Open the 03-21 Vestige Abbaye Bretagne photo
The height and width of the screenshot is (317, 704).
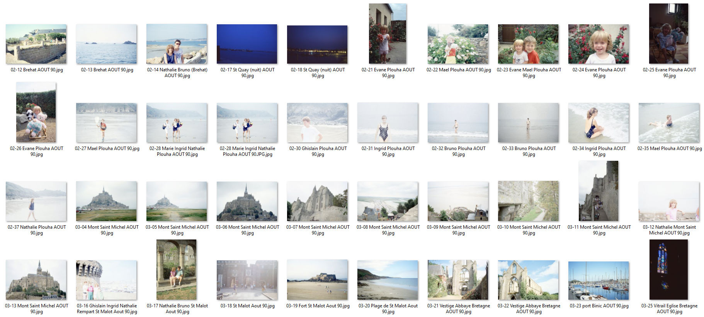click(458, 280)
